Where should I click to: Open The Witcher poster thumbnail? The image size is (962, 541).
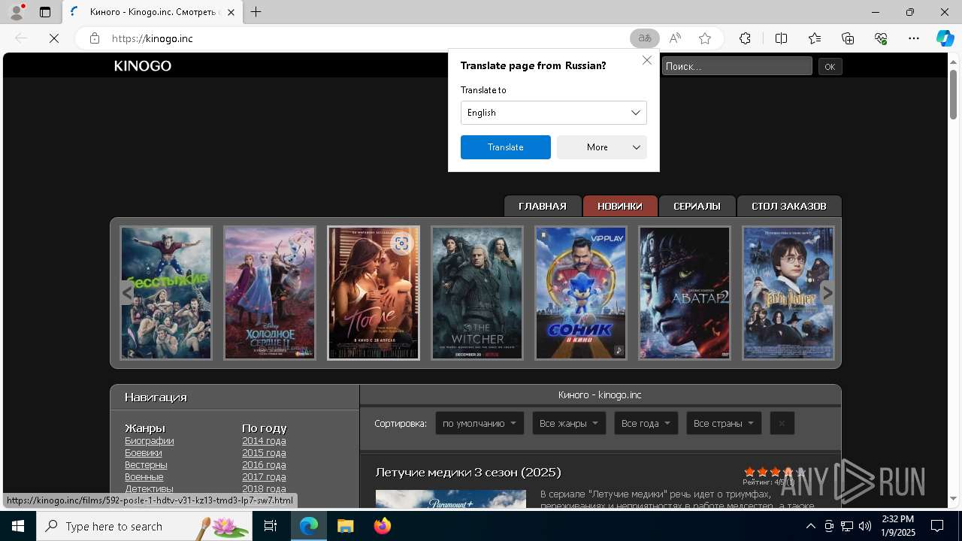pyautogui.click(x=477, y=293)
